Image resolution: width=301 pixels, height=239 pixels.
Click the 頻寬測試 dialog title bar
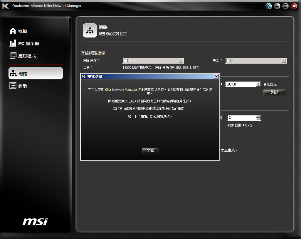point(150,76)
